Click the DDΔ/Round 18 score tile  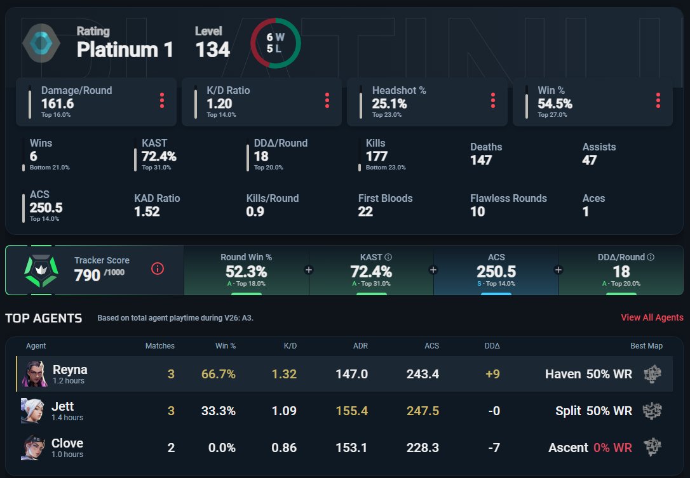pyautogui.click(x=621, y=270)
